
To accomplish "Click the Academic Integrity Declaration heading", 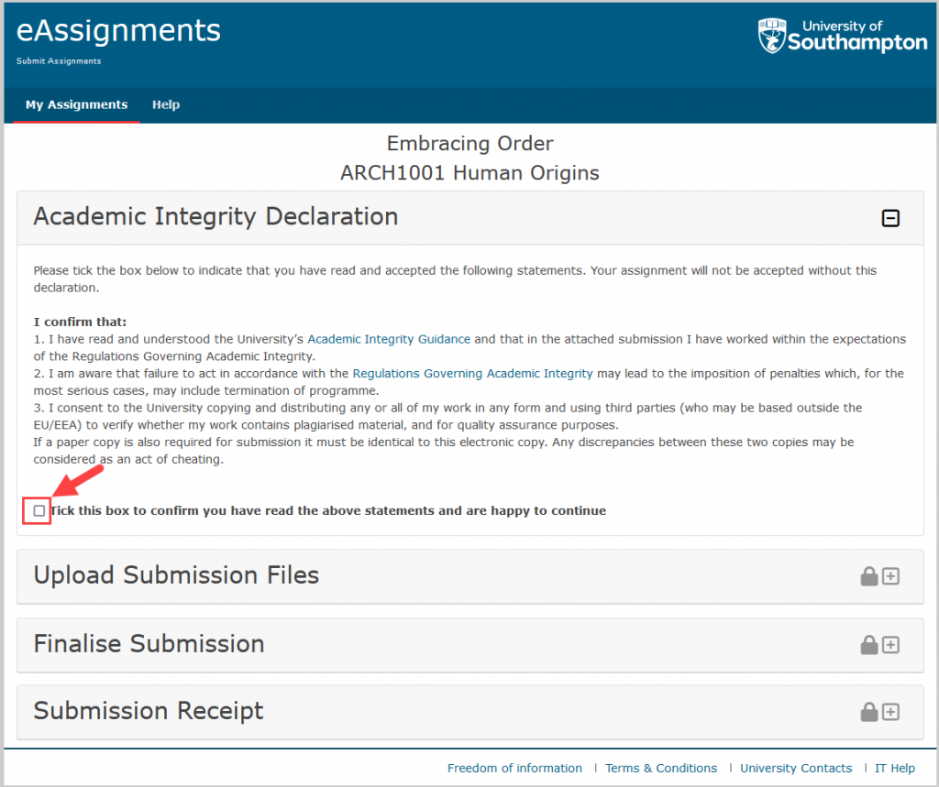I will [215, 217].
